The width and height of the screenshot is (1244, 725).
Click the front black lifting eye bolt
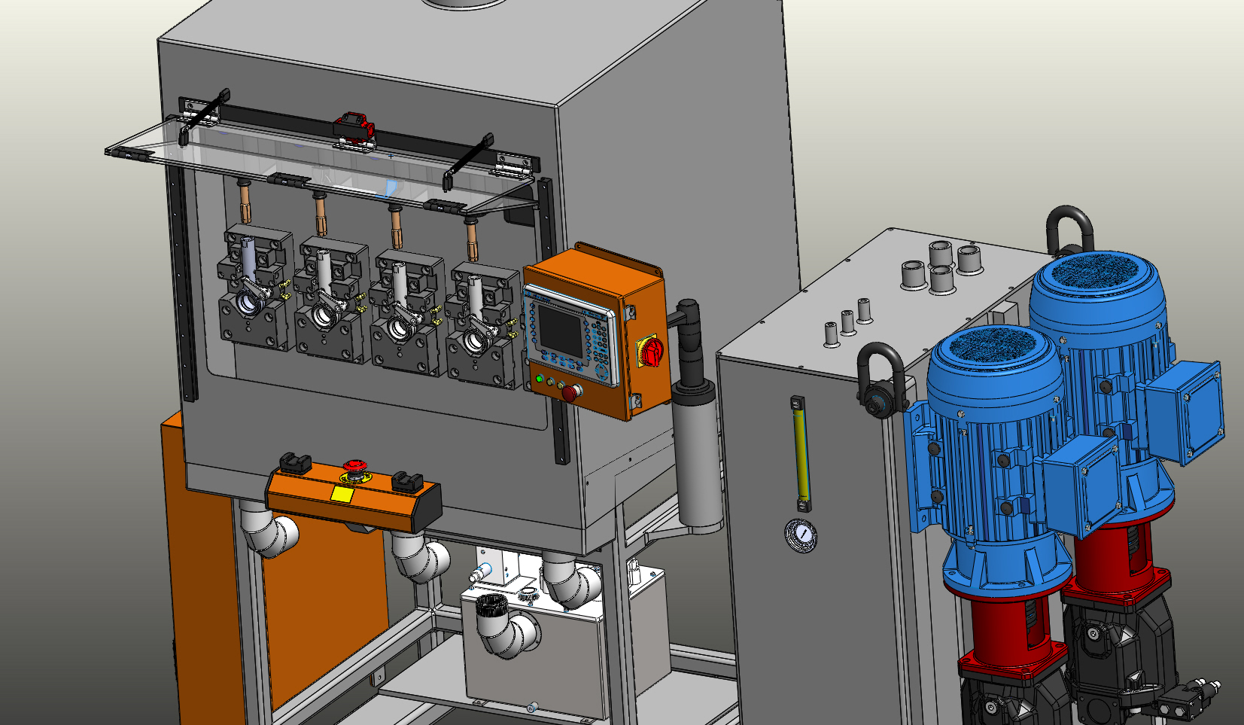click(881, 381)
